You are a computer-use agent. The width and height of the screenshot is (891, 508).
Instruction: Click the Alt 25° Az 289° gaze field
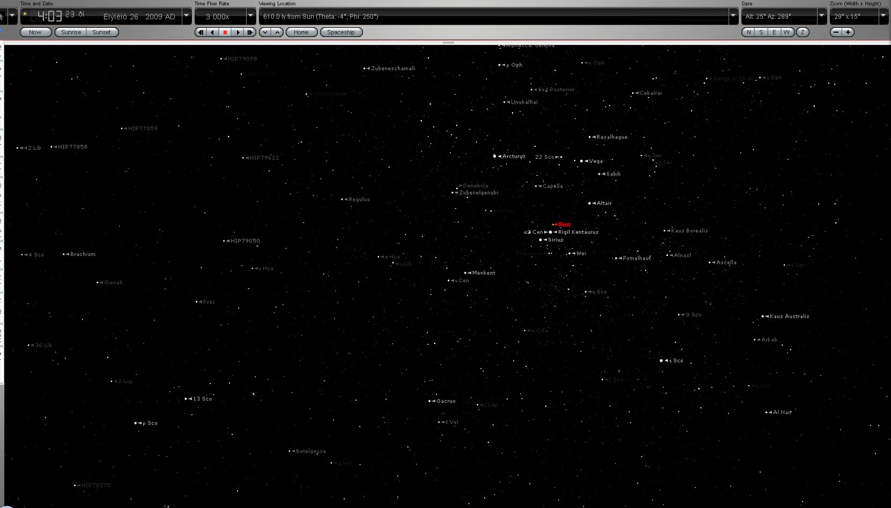pos(779,17)
